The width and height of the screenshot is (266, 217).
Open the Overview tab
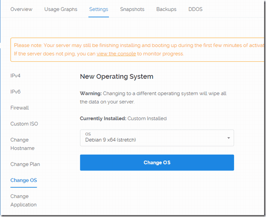[x=21, y=9]
